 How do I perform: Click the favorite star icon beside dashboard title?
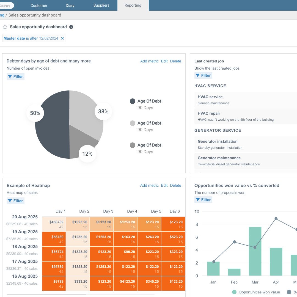point(5,27)
